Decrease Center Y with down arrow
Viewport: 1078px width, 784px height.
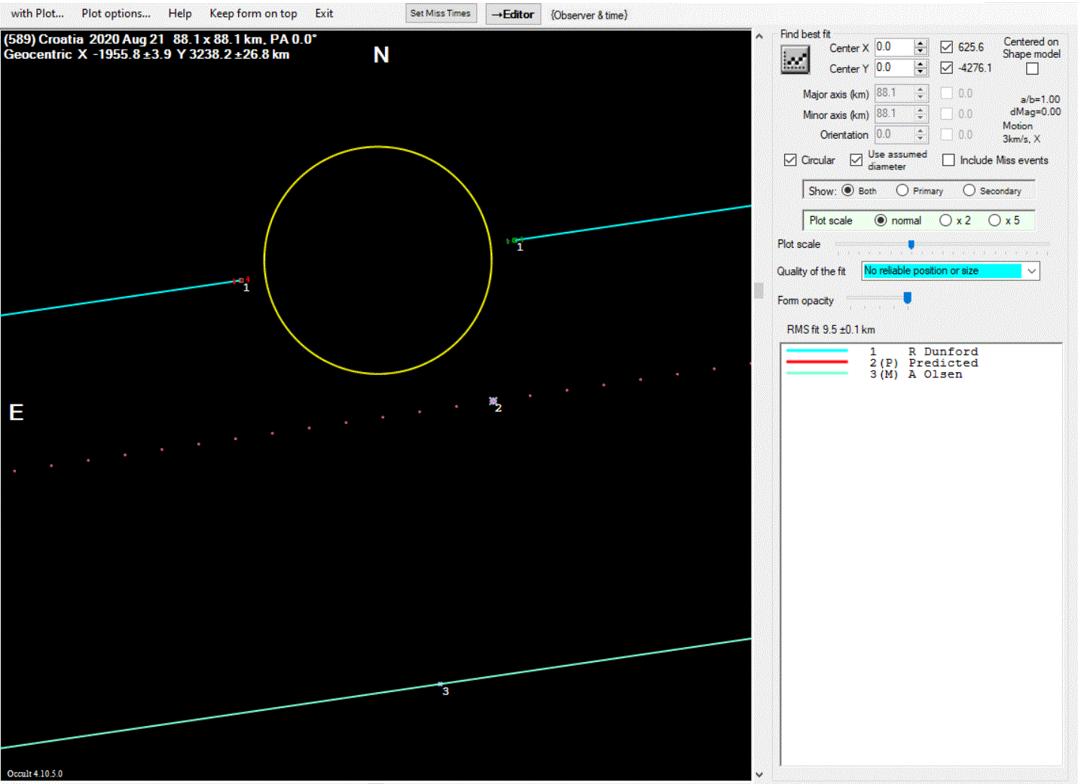point(921,72)
